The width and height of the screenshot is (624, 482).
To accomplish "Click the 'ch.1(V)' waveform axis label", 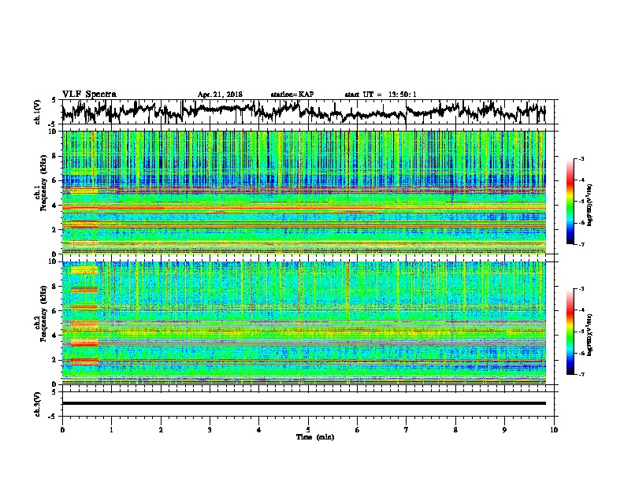I will coord(38,112).
